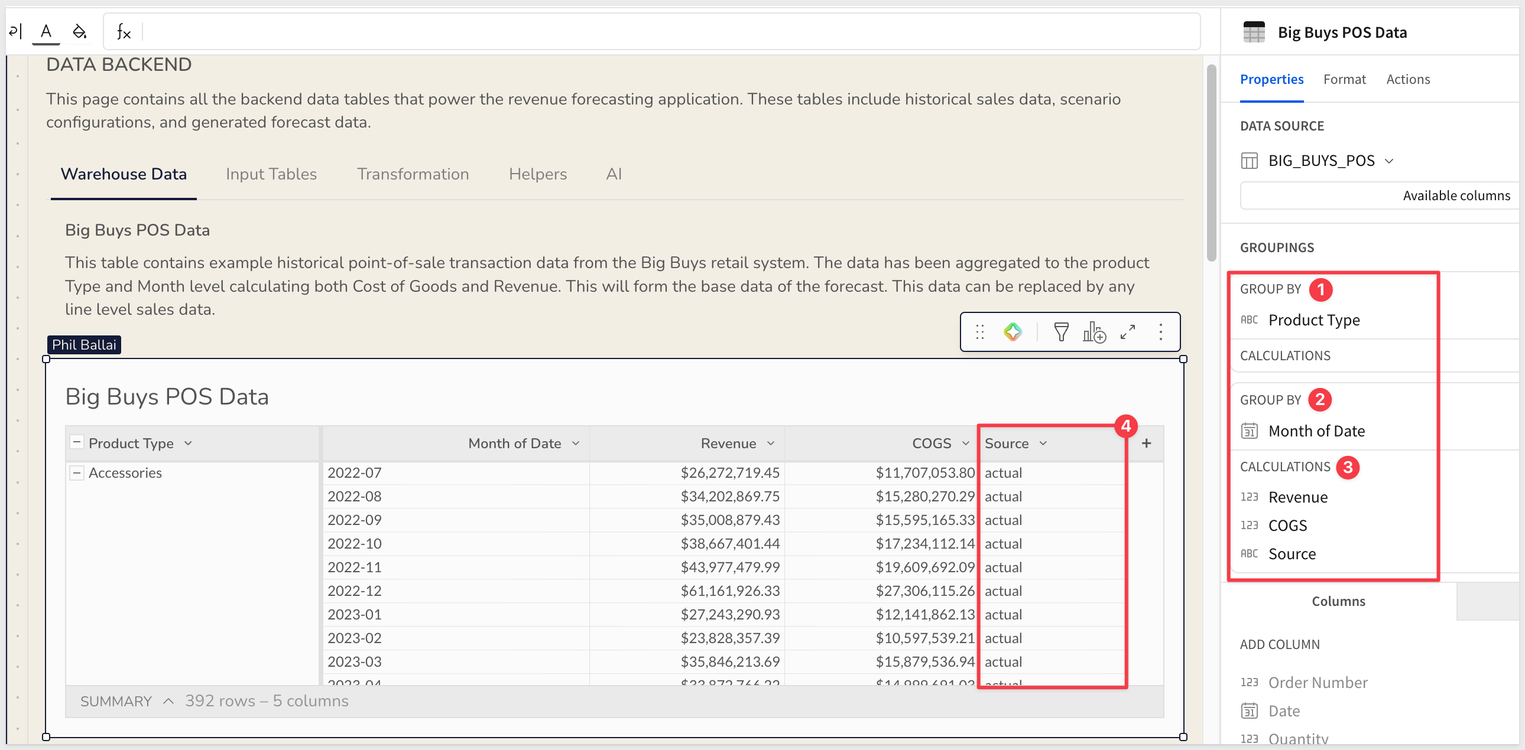1525x750 pixels.
Task: Collapse the Accessories group row
Action: click(76, 472)
